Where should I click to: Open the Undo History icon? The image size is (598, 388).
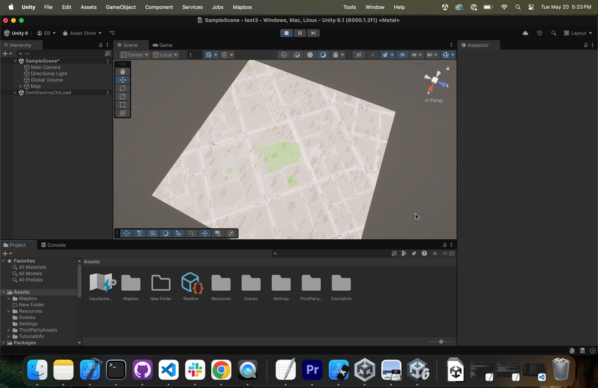[539, 33]
